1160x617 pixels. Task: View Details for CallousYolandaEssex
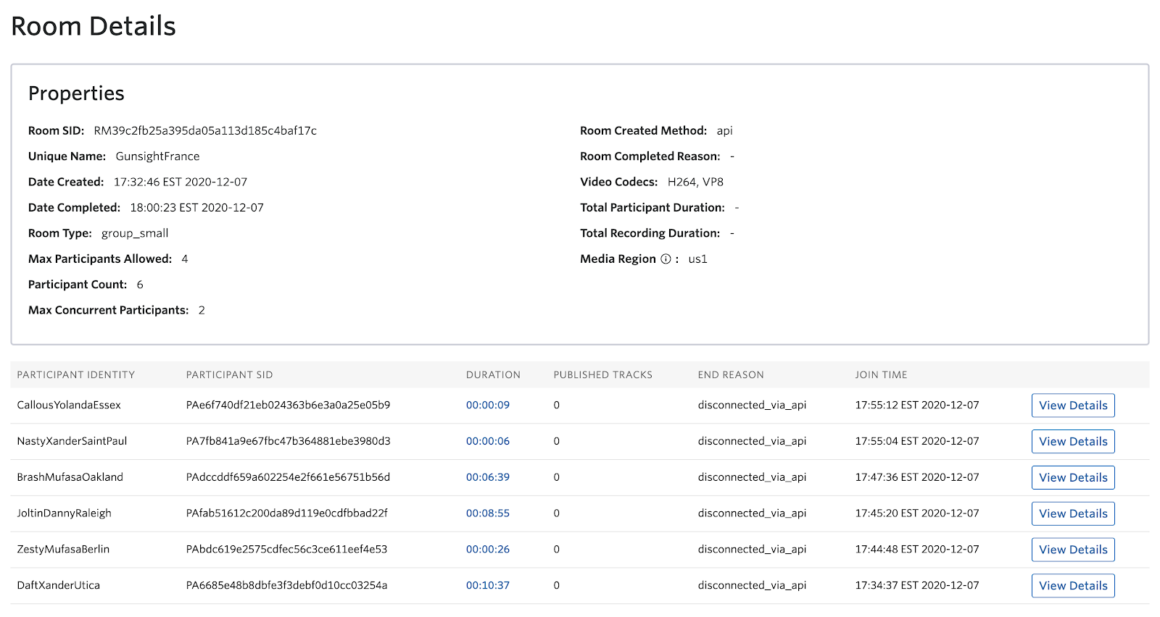click(x=1073, y=406)
